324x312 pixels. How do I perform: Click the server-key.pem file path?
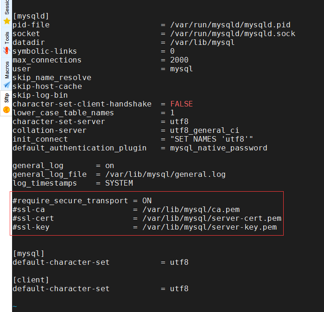coord(209,227)
